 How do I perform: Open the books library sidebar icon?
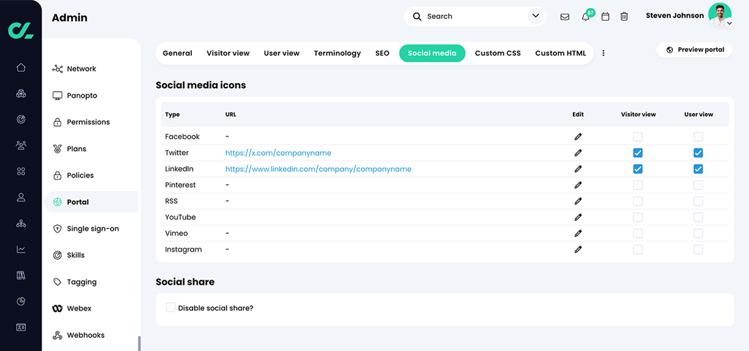coord(21,275)
